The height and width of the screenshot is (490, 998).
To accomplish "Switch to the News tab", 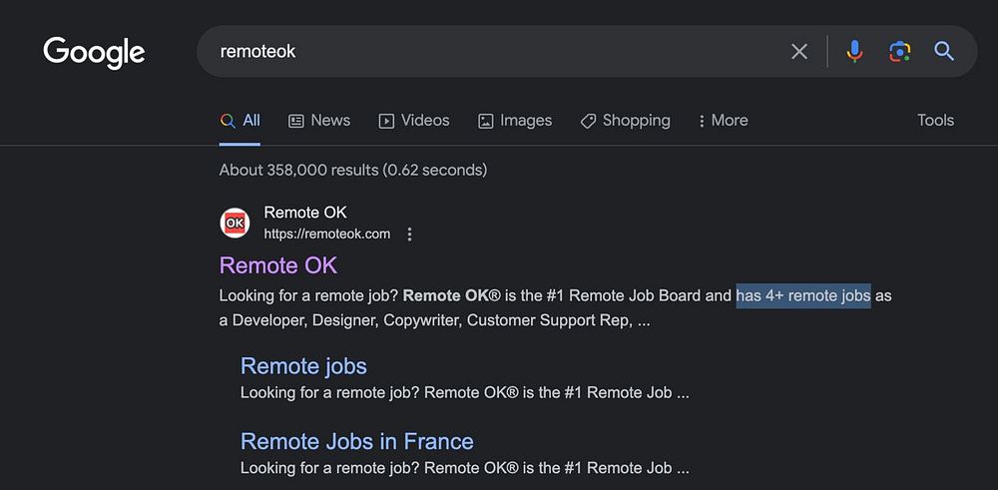I will point(319,121).
